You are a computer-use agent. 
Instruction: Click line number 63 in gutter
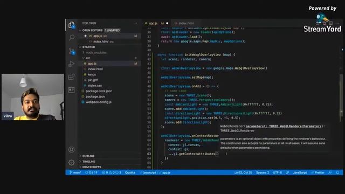pyautogui.click(x=149, y=154)
